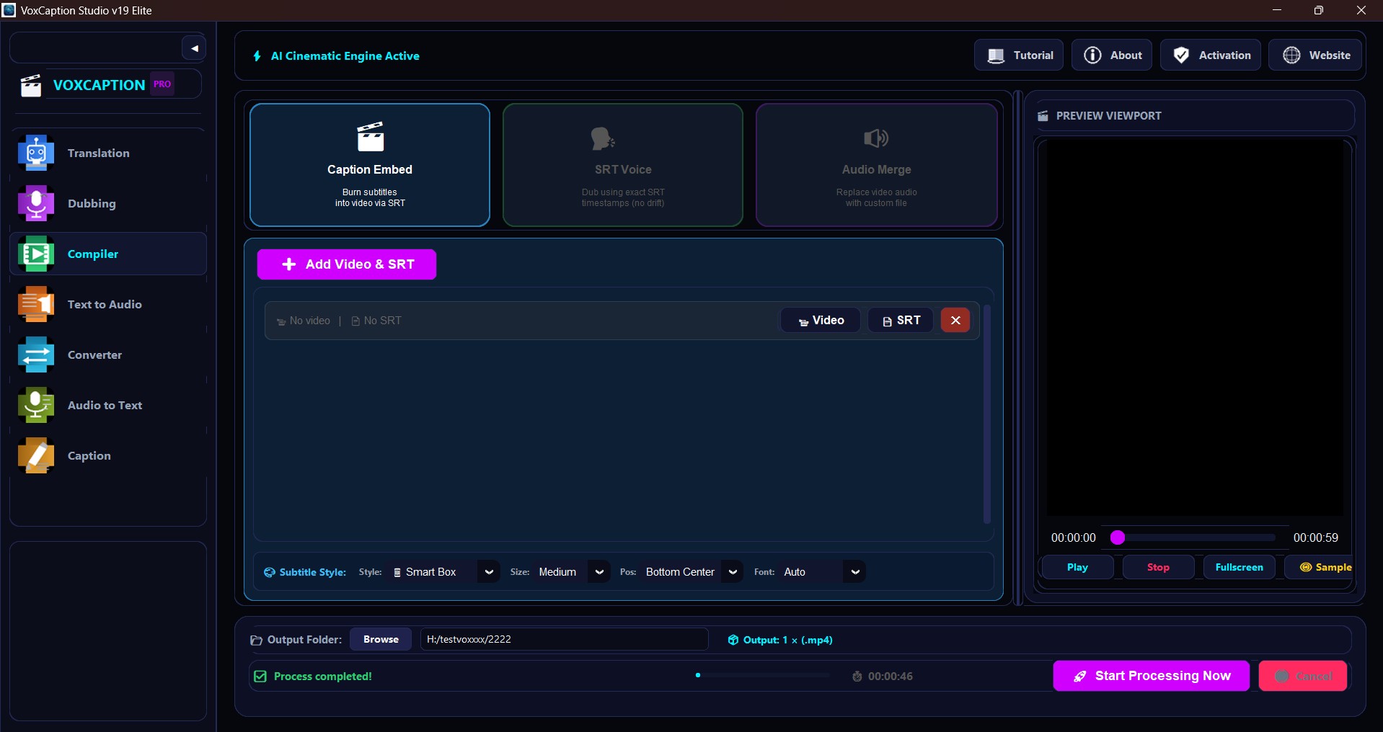Click the Output Folder folder icon
This screenshot has width=1383, height=732.
[256, 640]
